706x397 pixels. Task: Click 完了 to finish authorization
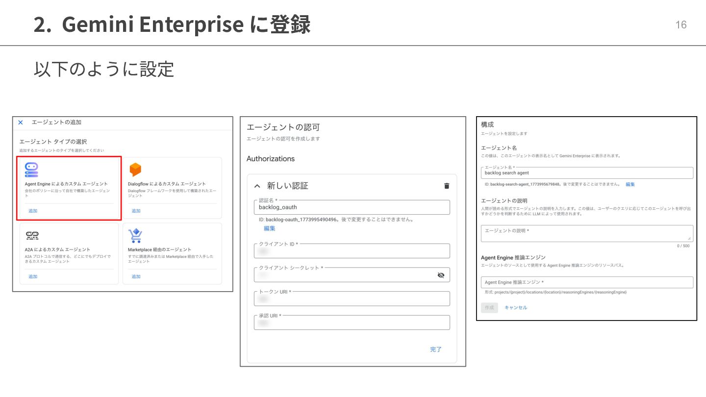pyautogui.click(x=436, y=349)
